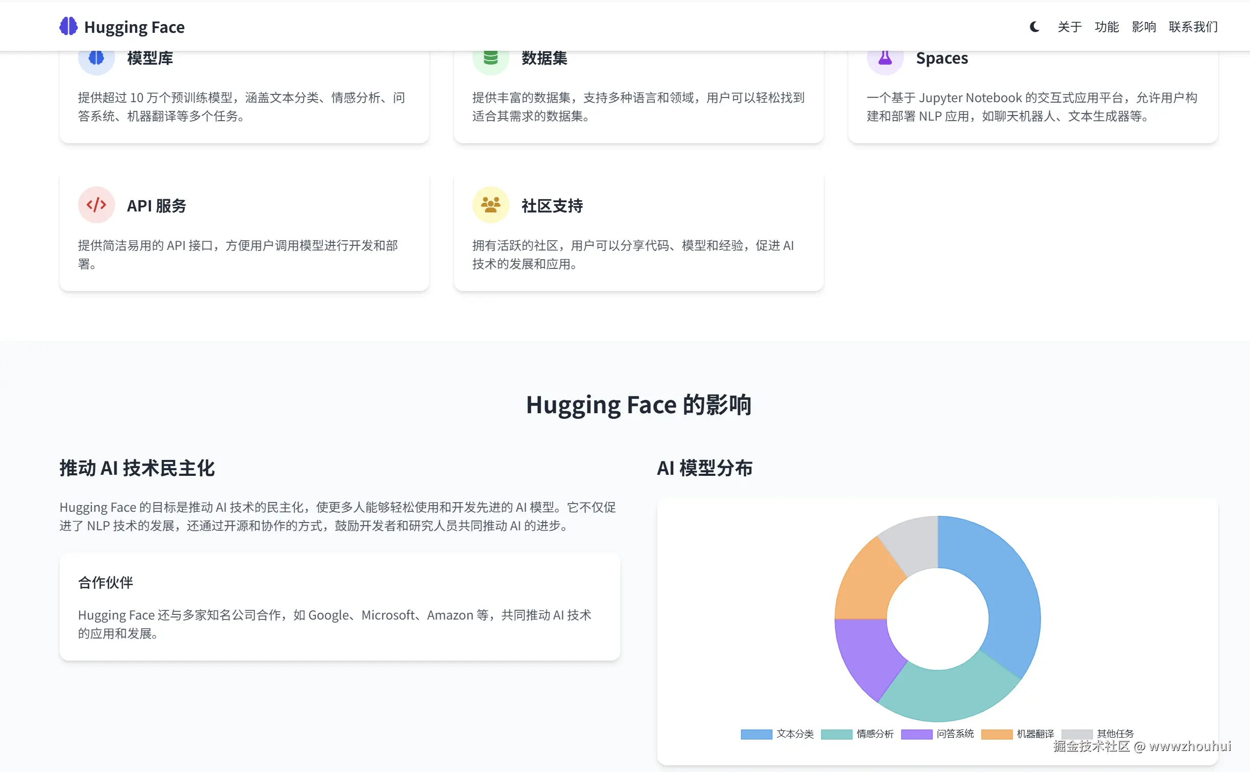
Task: Click the teal 情感分析 donut segment
Action: [x=950, y=694]
